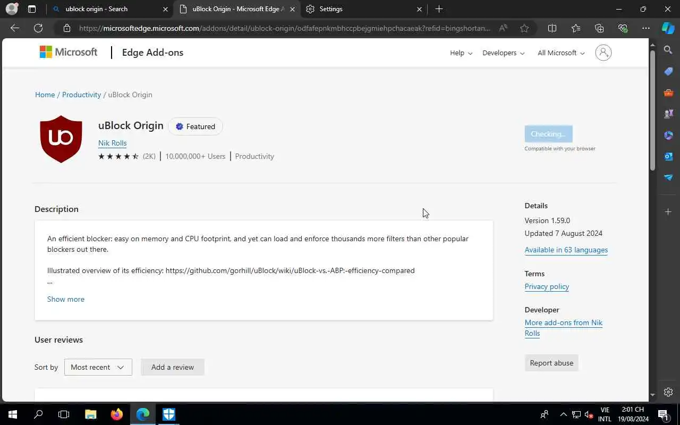Click the Productivity category label beside Users

tap(254, 156)
